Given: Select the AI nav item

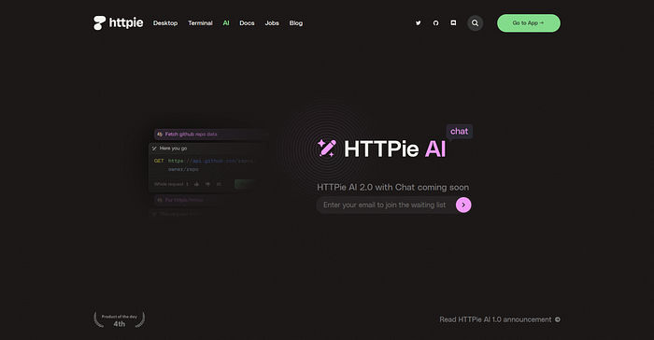Looking at the screenshot, I should point(226,23).
